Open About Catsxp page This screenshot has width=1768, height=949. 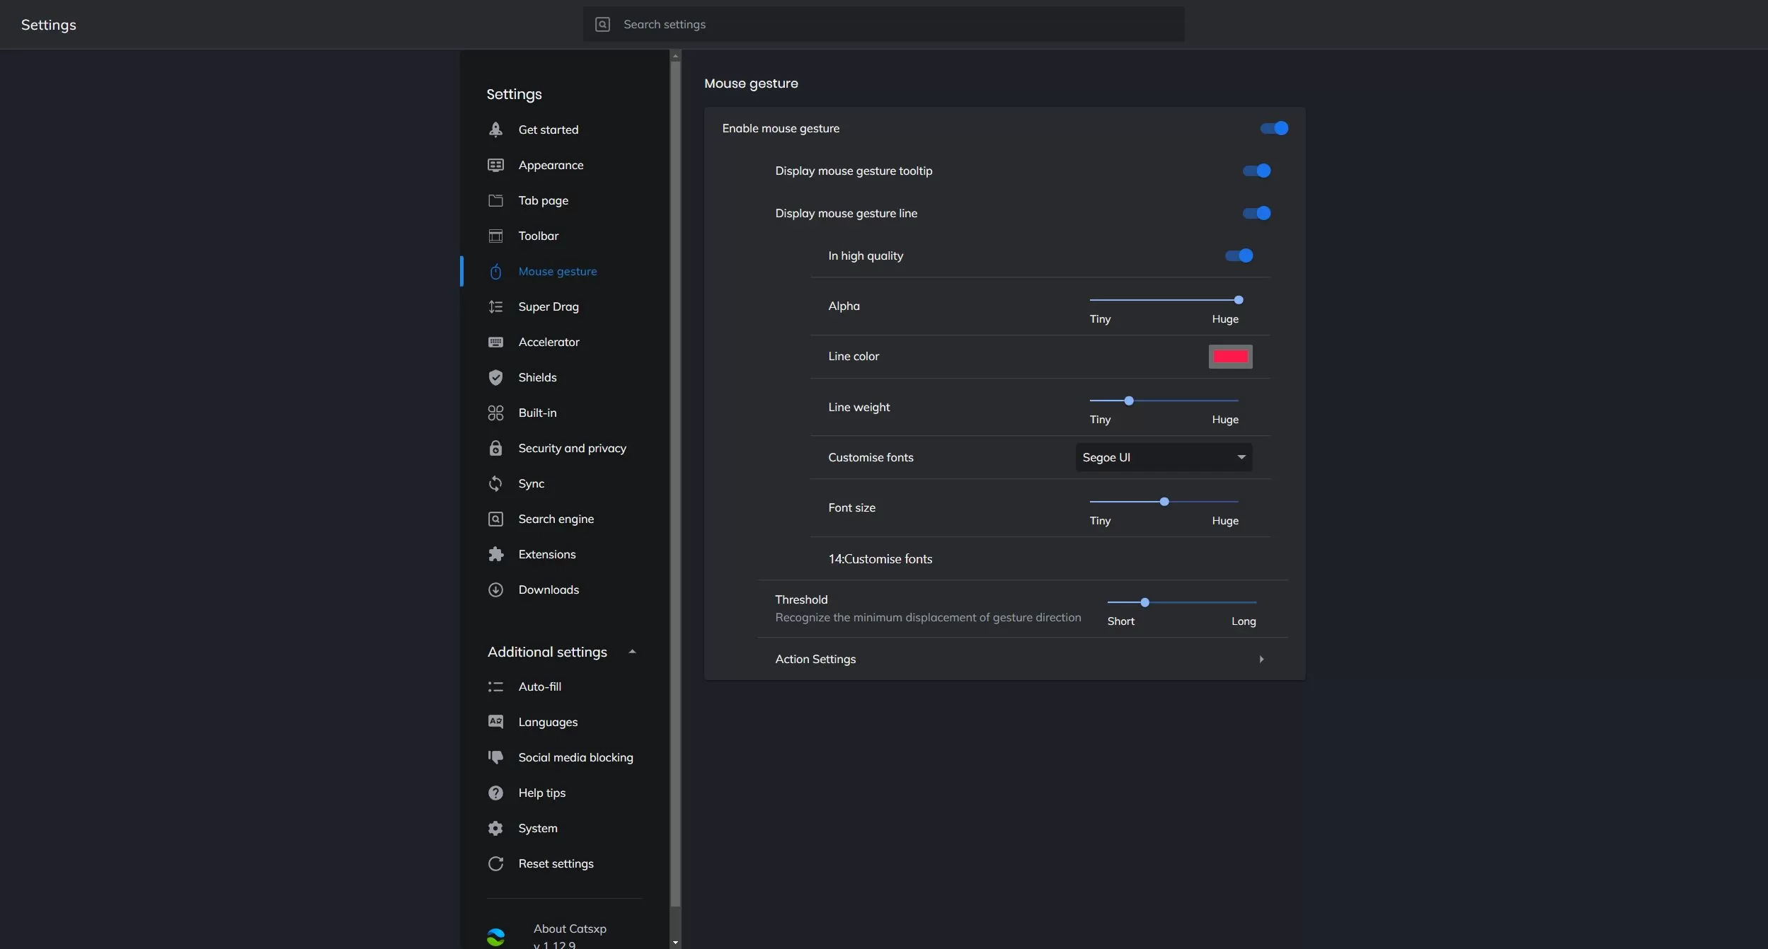tap(570, 929)
